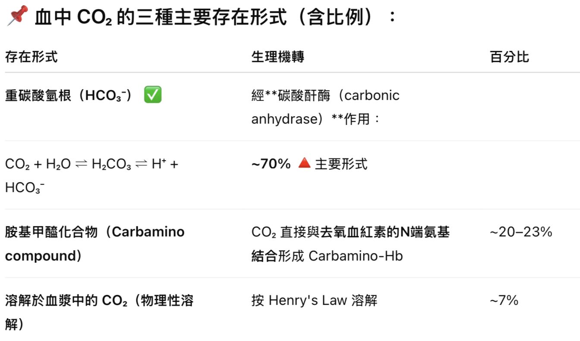Select the 存在形式 column header
The height and width of the screenshot is (341, 580).
(x=32, y=57)
